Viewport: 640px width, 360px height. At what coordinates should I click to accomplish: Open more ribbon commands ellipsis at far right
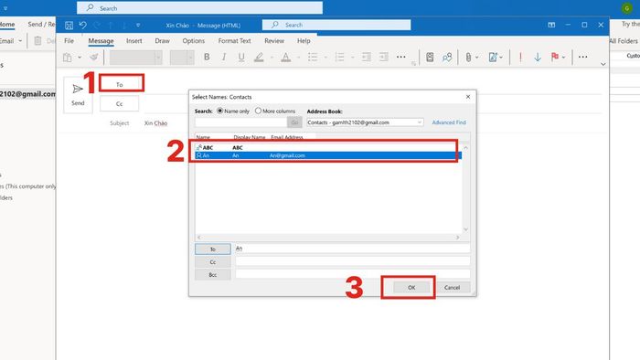click(583, 57)
